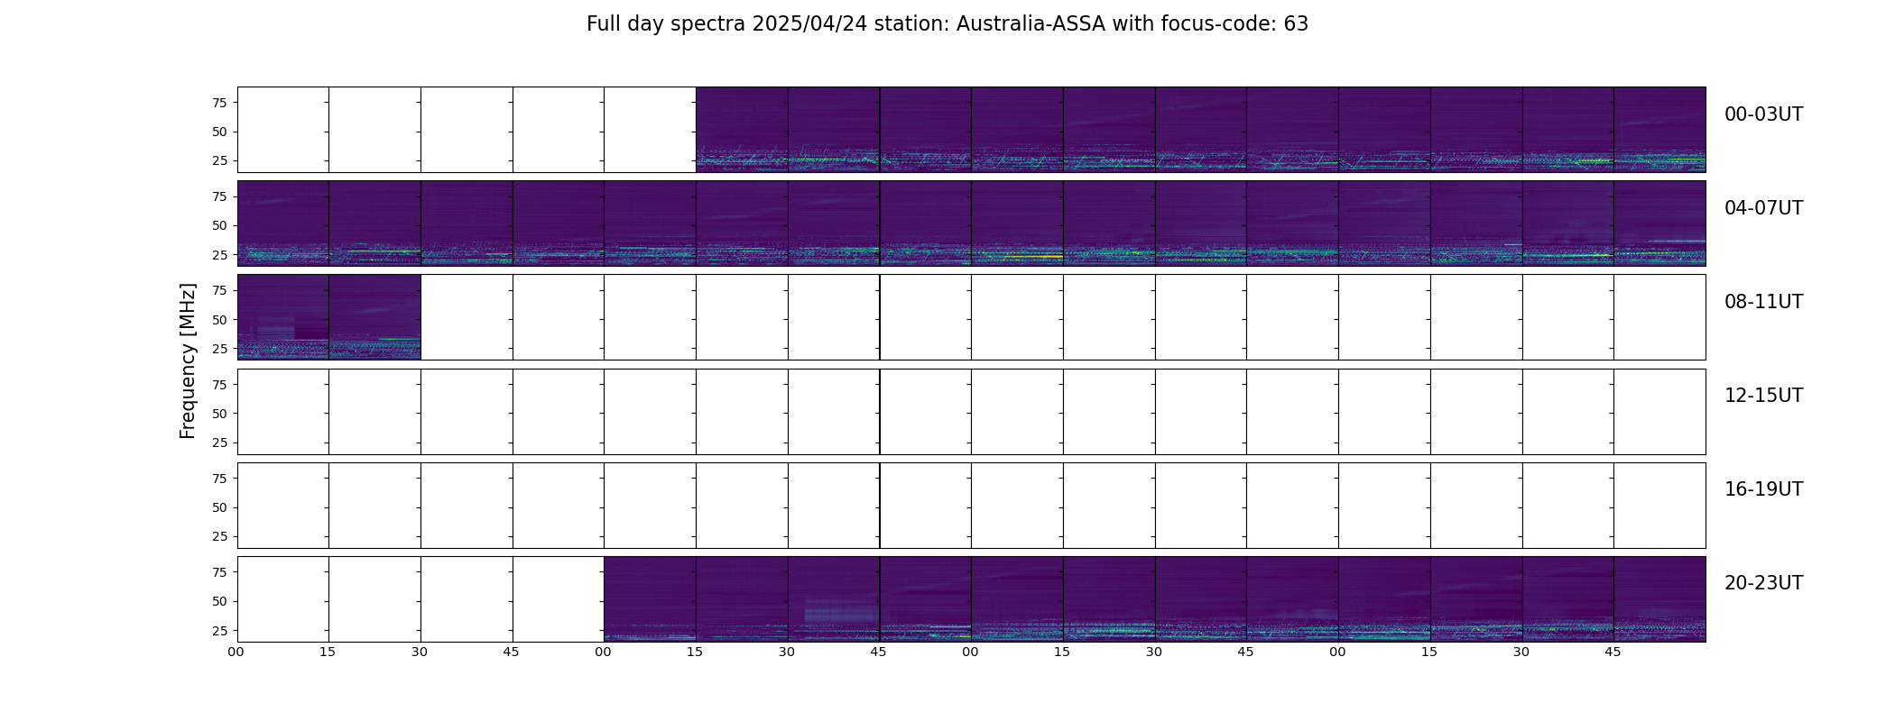
Task: Click the 50 tick label of the 20-23UT row
Action: [219, 601]
